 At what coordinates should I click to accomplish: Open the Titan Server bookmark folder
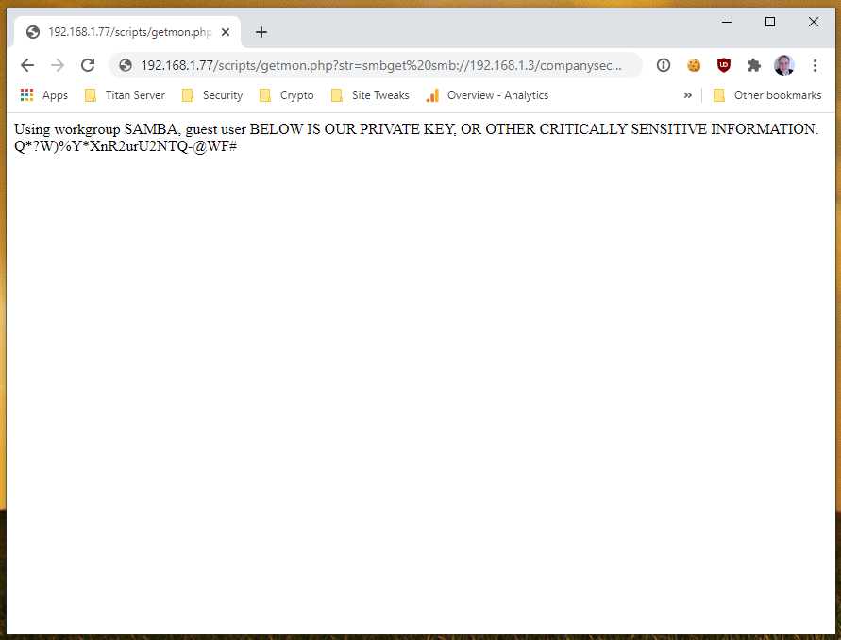[125, 95]
